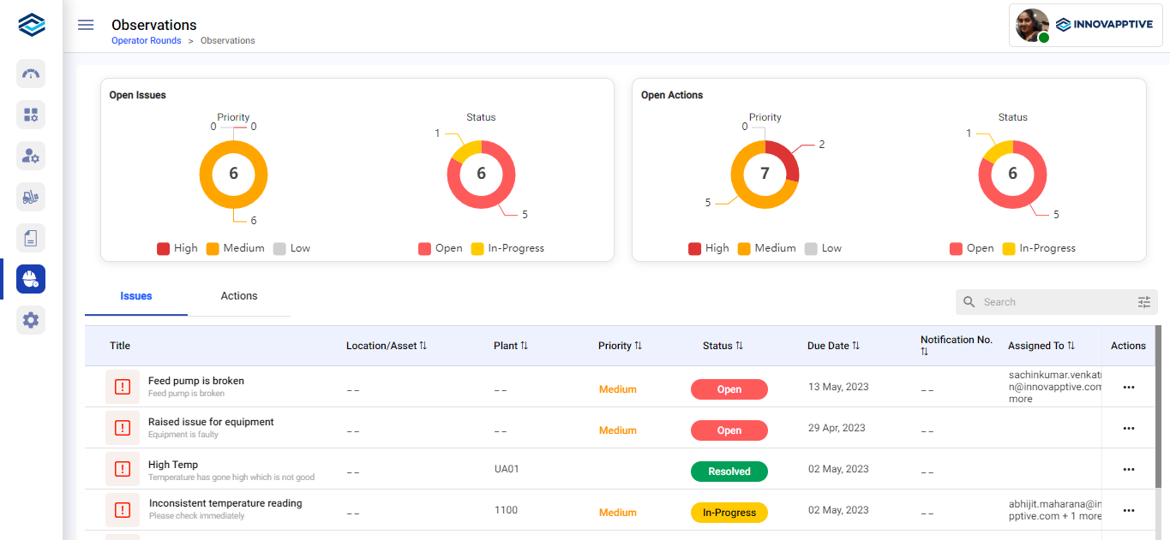Open three-dot menu for Inconsistent temperature reading
This screenshot has height=540, width=1170.
pos(1129,511)
